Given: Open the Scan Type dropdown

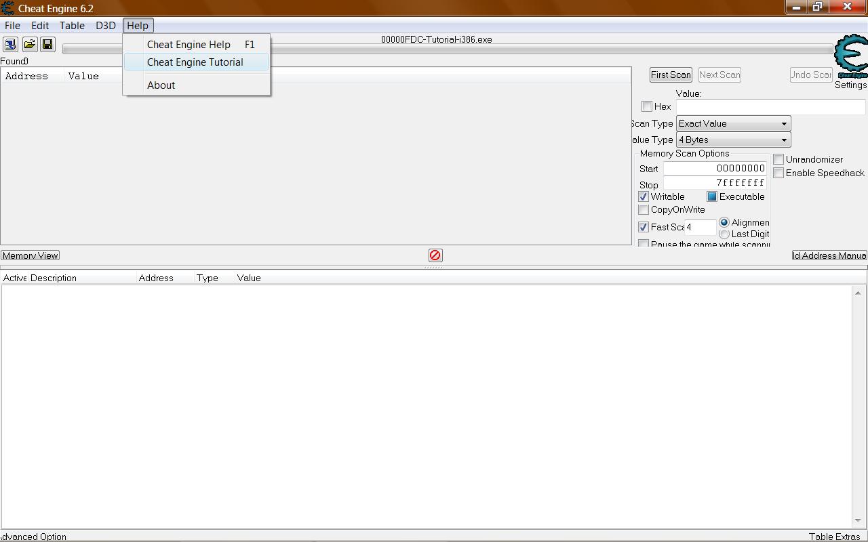Looking at the screenshot, I should pyautogui.click(x=734, y=123).
